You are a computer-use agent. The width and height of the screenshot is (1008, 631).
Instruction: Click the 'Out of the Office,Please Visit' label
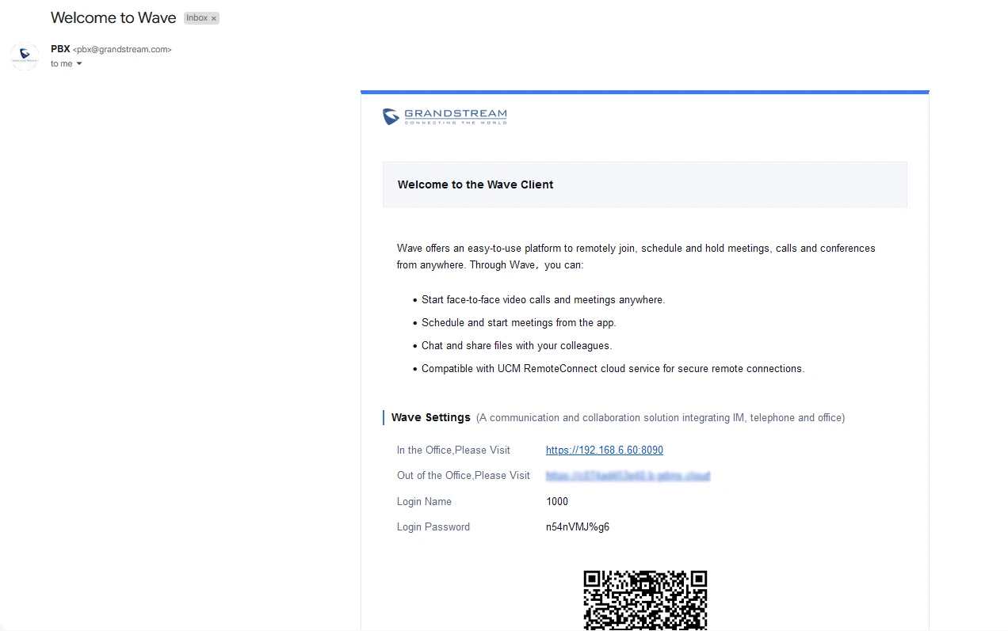click(464, 476)
